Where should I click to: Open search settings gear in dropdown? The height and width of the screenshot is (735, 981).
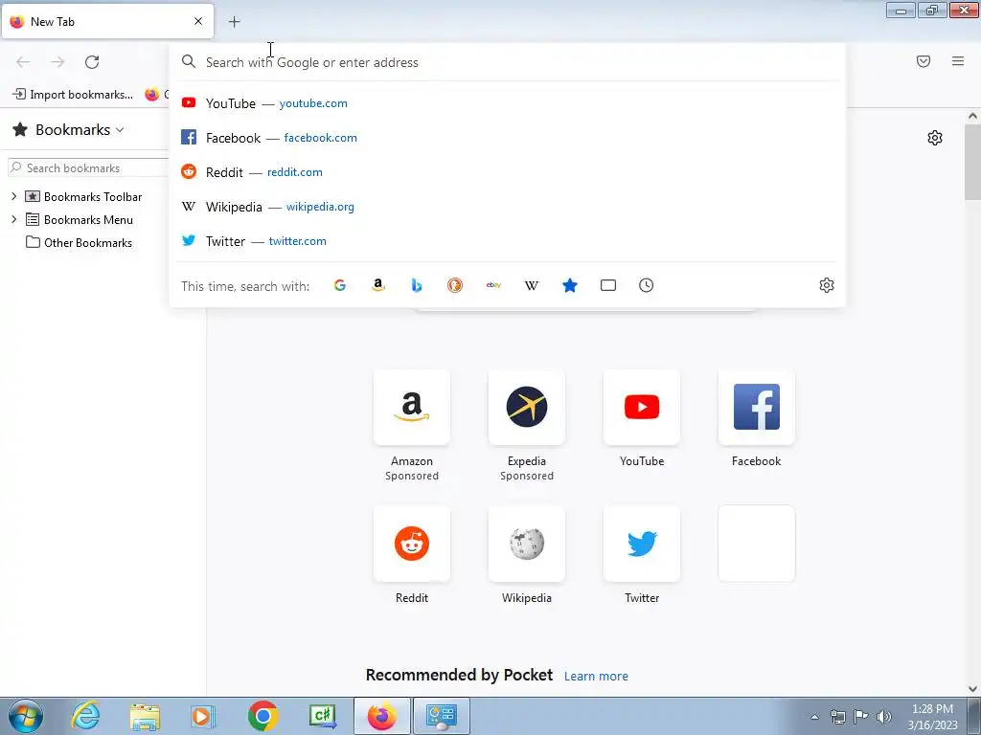coord(827,285)
